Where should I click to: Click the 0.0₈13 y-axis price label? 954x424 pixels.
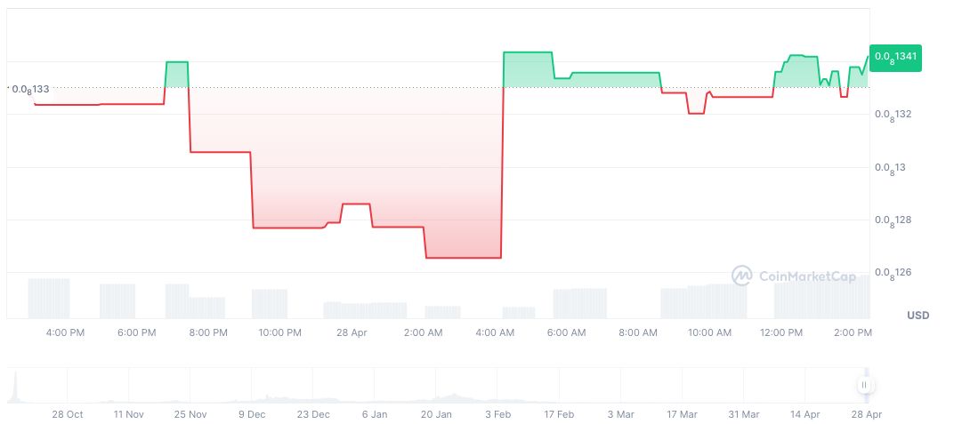891,167
